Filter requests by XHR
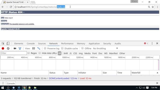 click(x=65, y=53)
